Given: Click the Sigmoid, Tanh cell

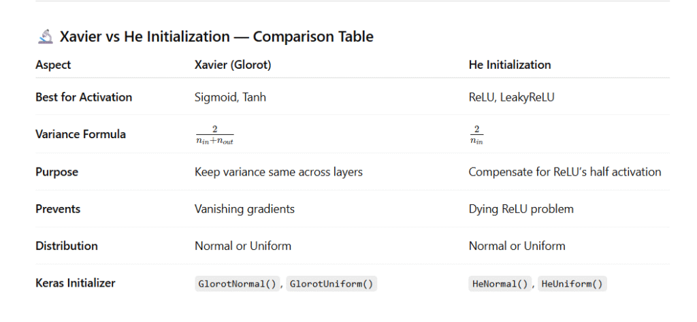Looking at the screenshot, I should 230,97.
